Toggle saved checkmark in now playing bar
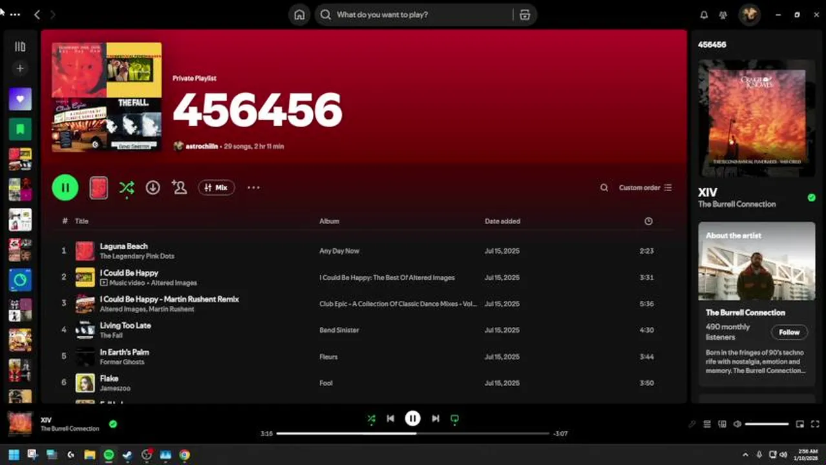 (113, 424)
